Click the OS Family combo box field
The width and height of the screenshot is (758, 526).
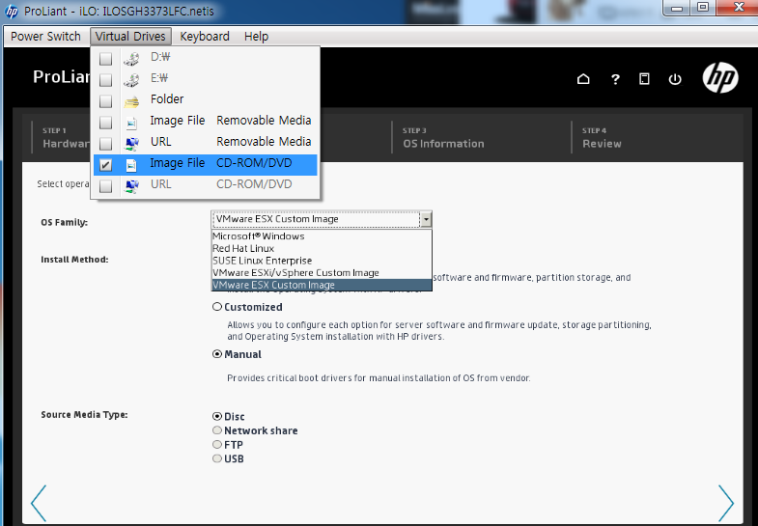click(322, 219)
